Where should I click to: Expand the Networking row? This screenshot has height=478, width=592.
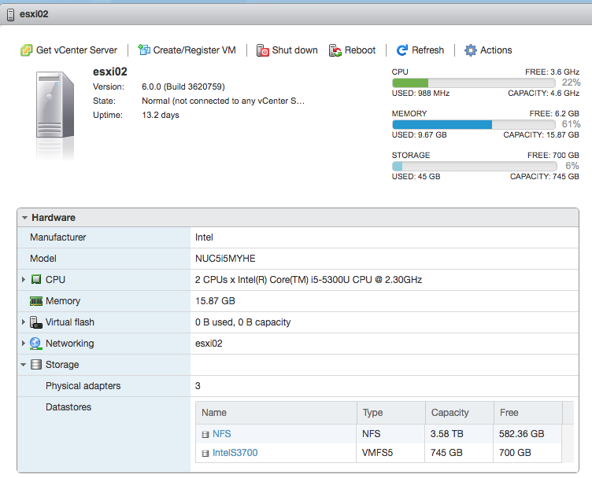click(x=24, y=344)
